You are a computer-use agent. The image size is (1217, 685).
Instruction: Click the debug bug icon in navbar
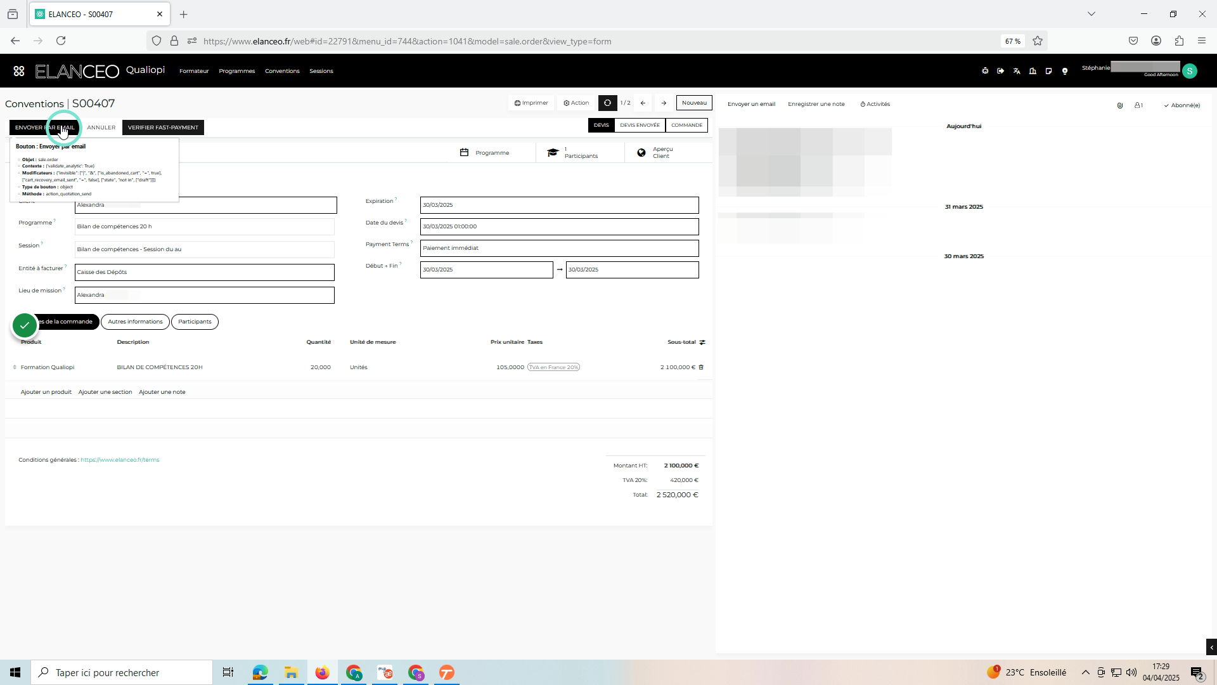pos(985,71)
